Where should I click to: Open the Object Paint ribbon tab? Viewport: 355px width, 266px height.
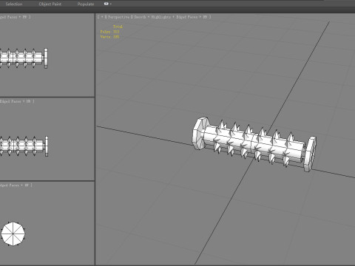(x=50, y=4)
